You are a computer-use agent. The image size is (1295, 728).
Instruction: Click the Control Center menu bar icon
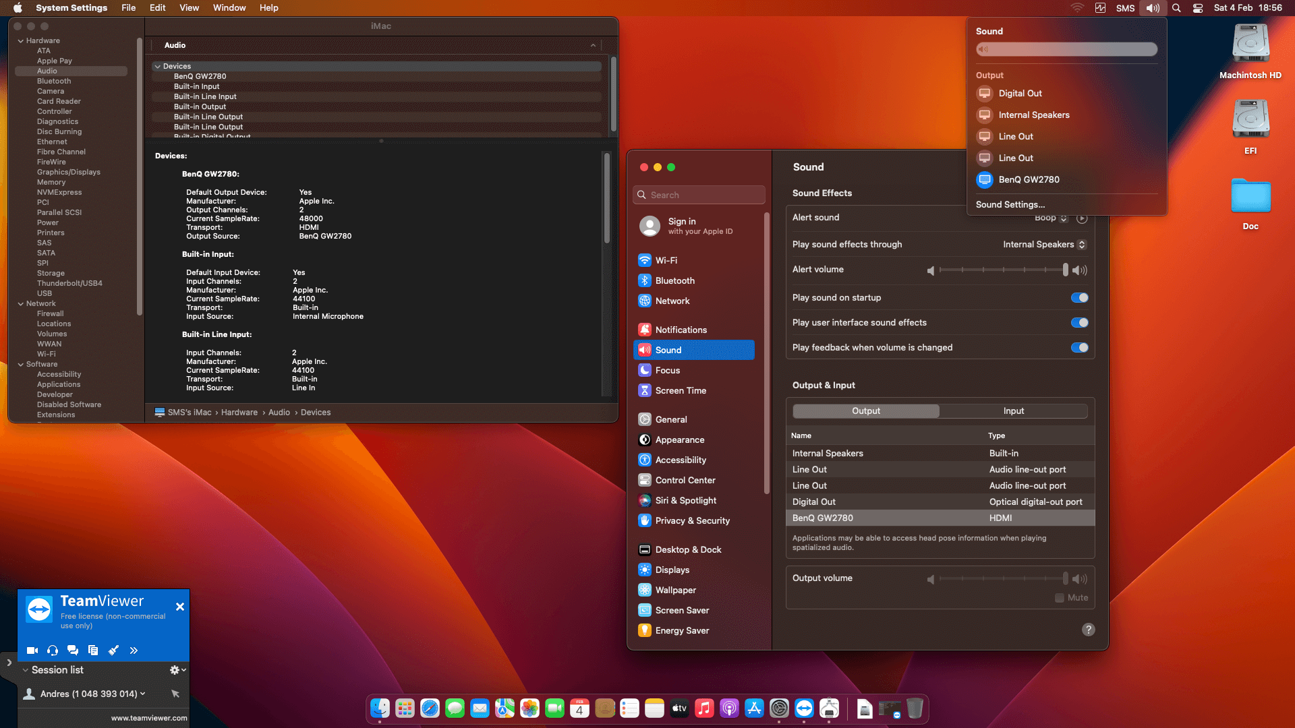pos(1198,8)
